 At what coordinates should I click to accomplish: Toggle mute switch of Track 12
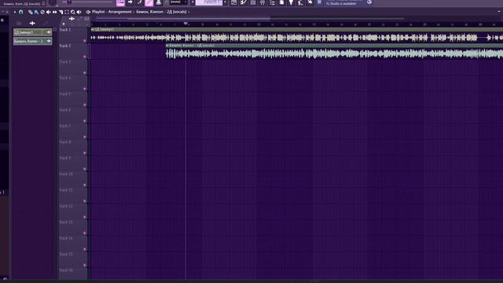(x=85, y=217)
